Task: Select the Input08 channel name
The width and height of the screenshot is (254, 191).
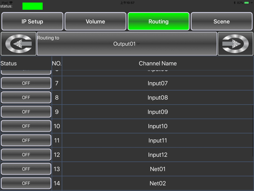Action: coord(158,98)
